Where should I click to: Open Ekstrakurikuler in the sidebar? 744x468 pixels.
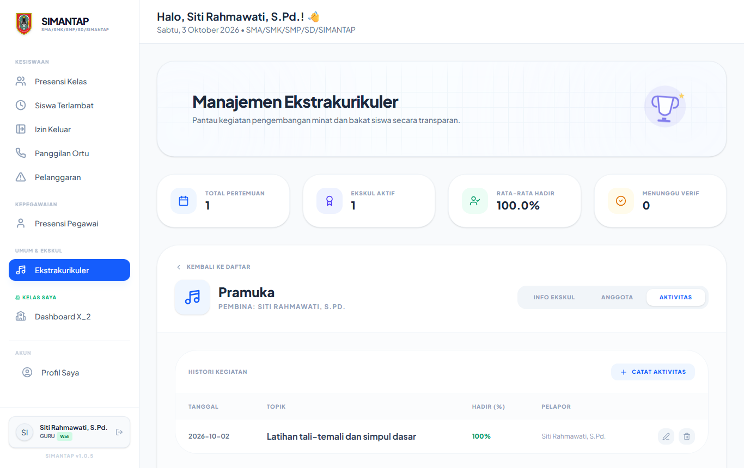coord(69,270)
